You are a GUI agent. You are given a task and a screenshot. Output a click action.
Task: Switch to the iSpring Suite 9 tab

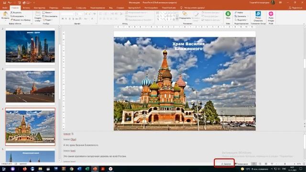coord(134,8)
